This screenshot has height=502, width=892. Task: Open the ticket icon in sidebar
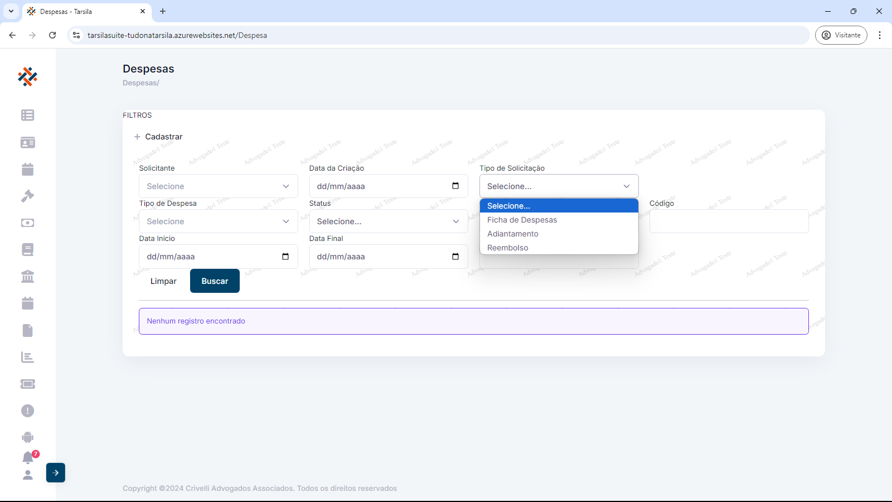click(x=27, y=384)
